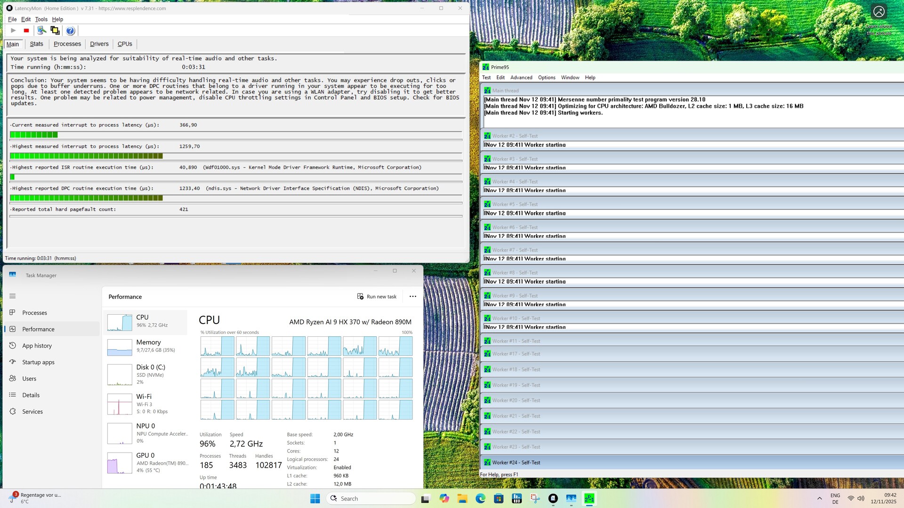Image resolution: width=904 pixels, height=508 pixels.
Task: Click the red stop monitoring button
Action: click(x=26, y=31)
